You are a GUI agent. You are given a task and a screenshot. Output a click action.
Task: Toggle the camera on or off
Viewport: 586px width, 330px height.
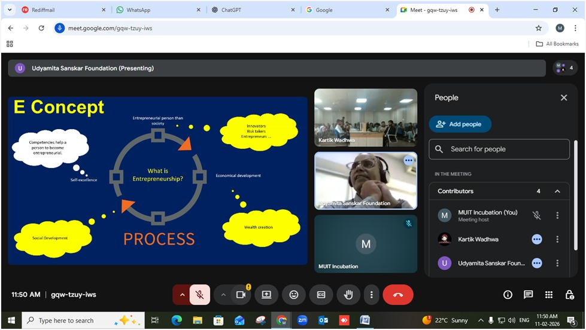click(x=241, y=295)
